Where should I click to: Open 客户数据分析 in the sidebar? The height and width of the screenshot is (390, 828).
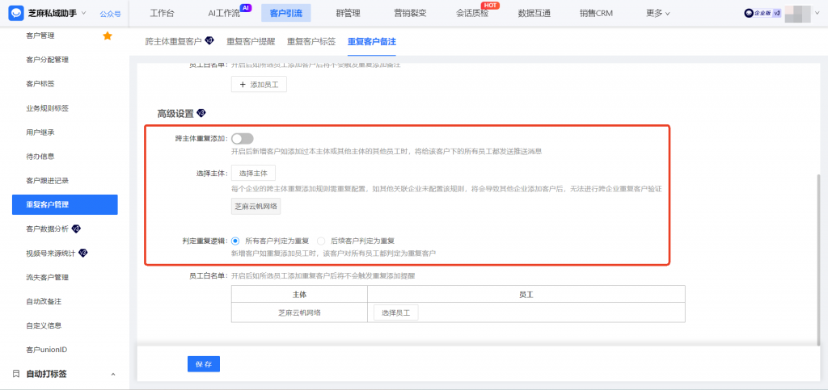coord(47,229)
